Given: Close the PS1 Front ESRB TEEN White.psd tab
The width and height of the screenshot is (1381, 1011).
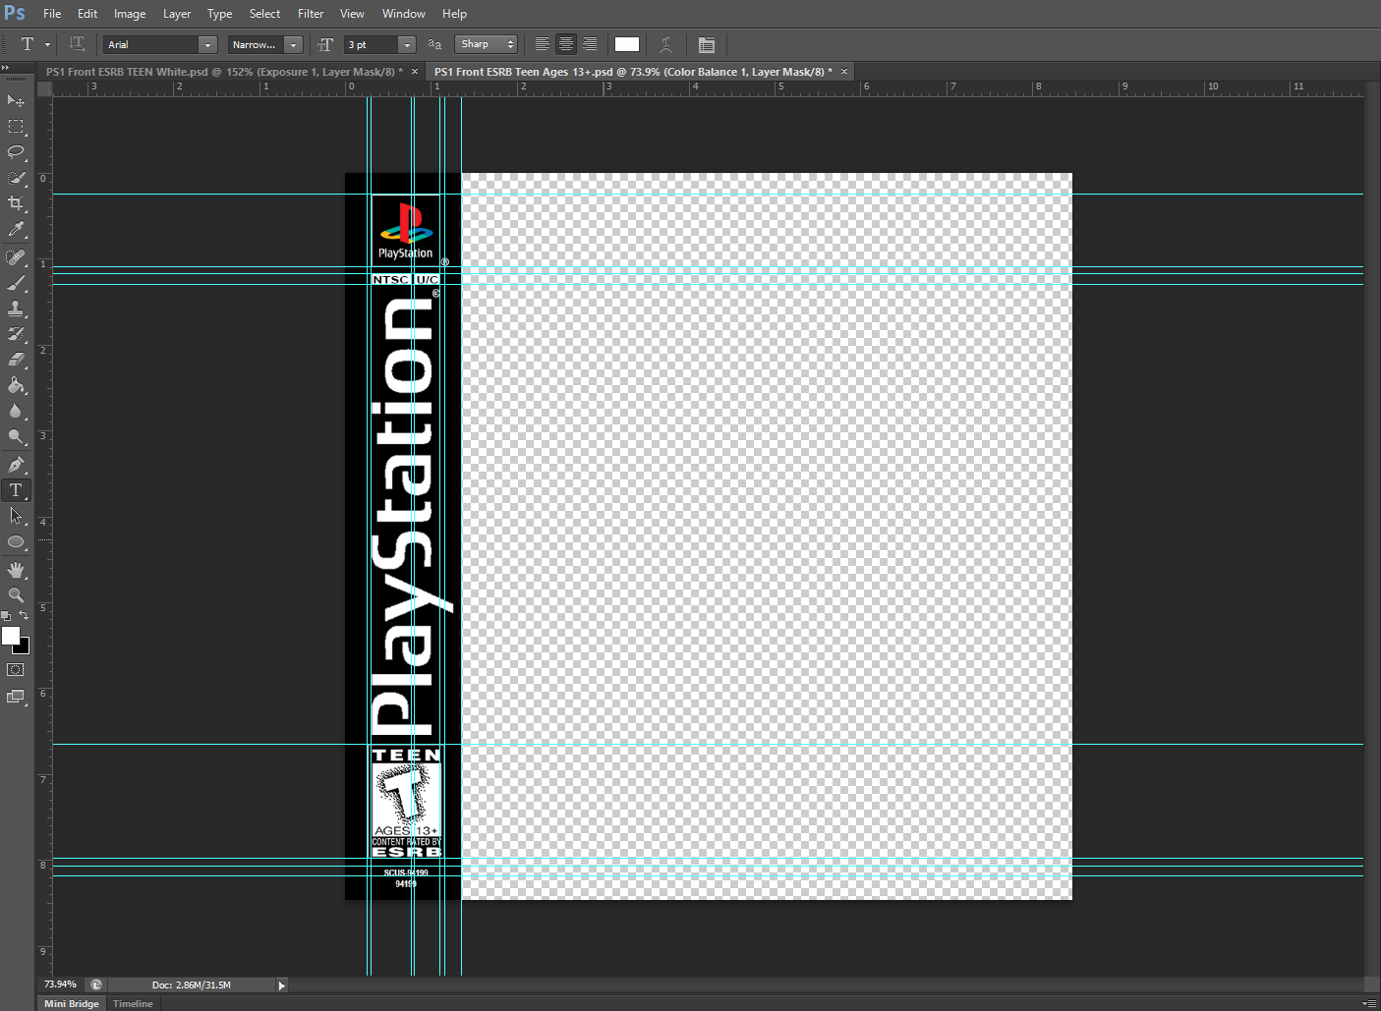Looking at the screenshot, I should coord(415,72).
